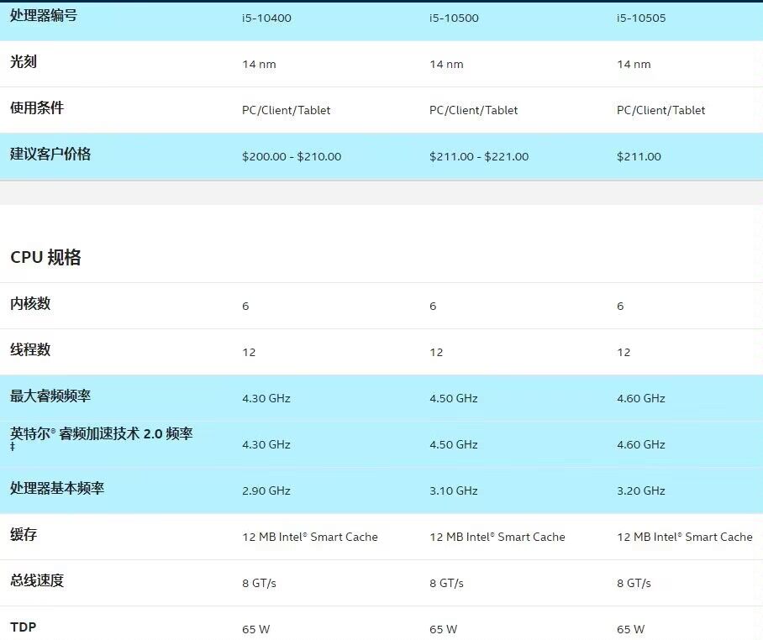The height and width of the screenshot is (640, 763).
Task: Select the 最大睿频频率 row label
Action: [x=50, y=396]
